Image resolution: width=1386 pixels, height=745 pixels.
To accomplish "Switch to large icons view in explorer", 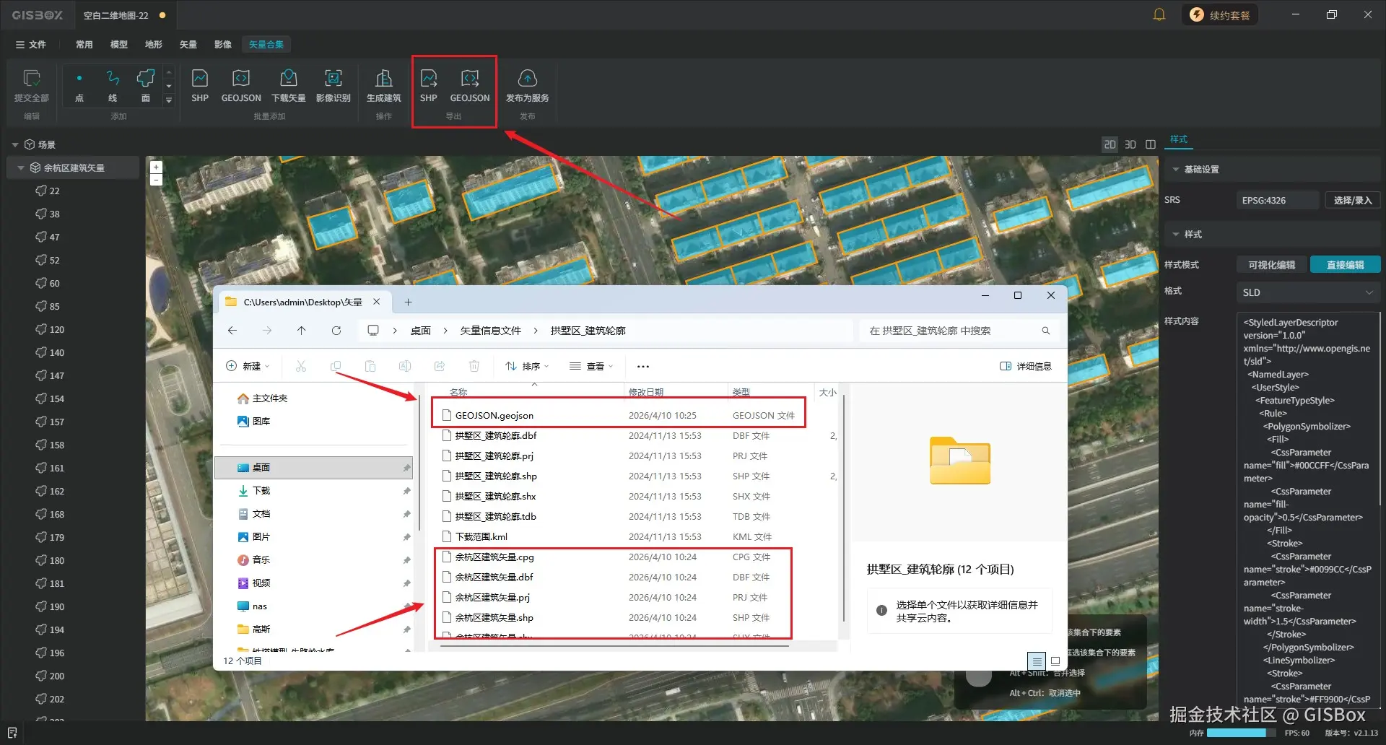I will click(1055, 661).
